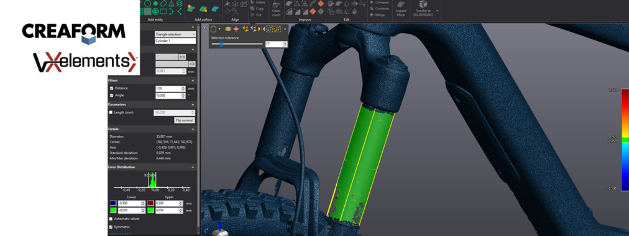Open Transfer to SOLIDWORKS dropdown arrow

(x=437, y=11)
